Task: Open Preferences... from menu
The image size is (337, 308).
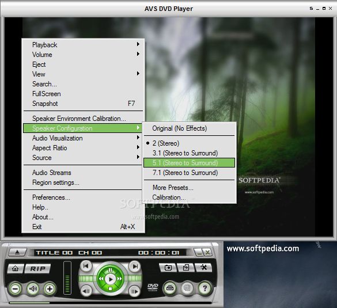Action: click(x=83, y=197)
